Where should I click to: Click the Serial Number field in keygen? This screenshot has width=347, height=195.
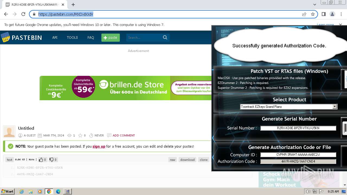[x=298, y=128]
